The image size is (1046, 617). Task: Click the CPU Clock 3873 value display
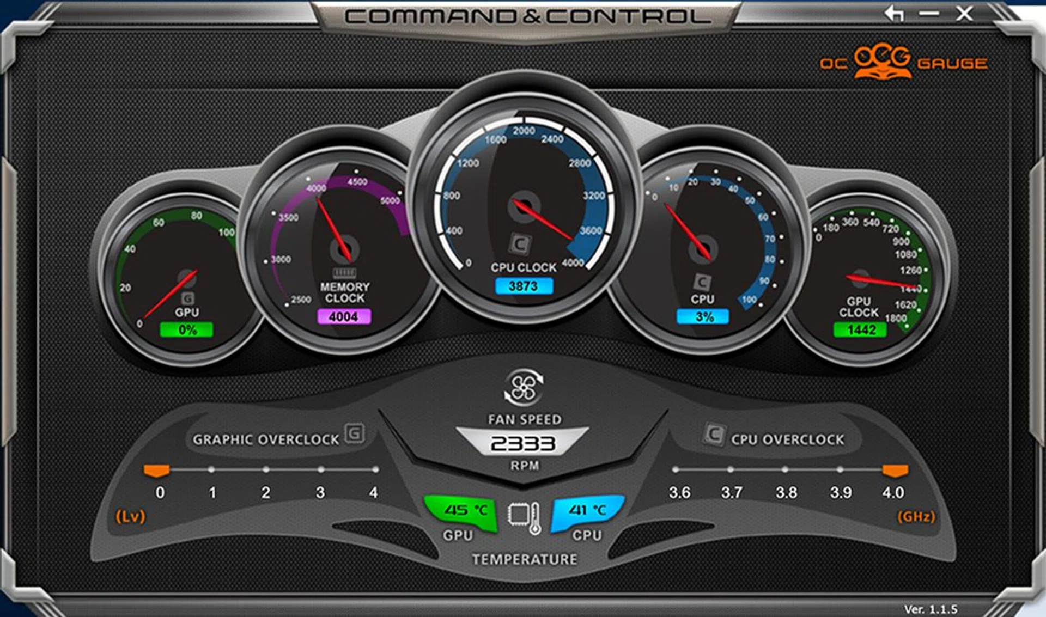[x=524, y=286]
